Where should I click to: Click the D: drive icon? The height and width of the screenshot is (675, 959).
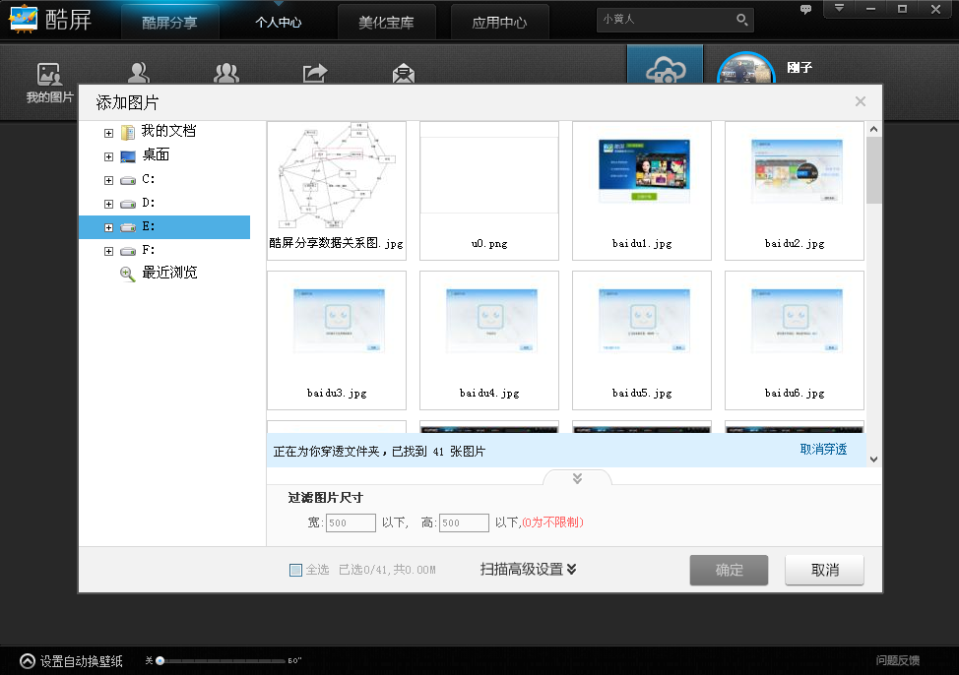click(128, 205)
